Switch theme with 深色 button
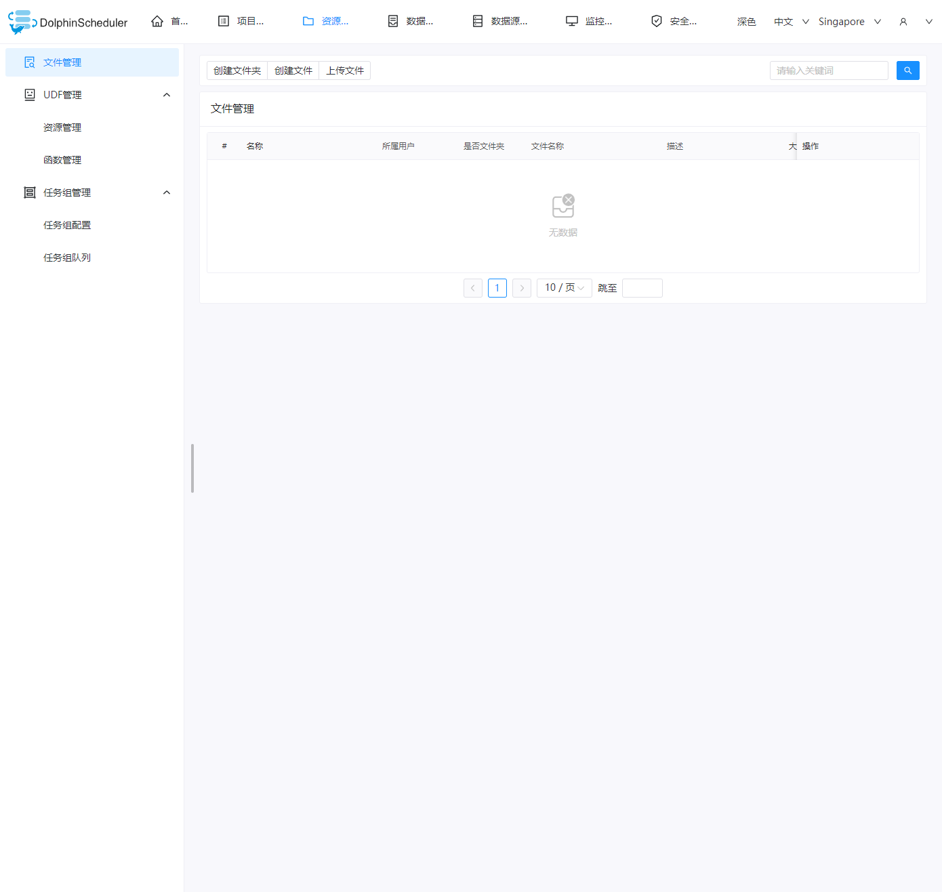942x892 pixels. [x=747, y=22]
